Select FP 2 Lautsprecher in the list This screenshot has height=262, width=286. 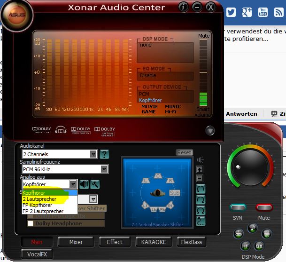coord(50,211)
